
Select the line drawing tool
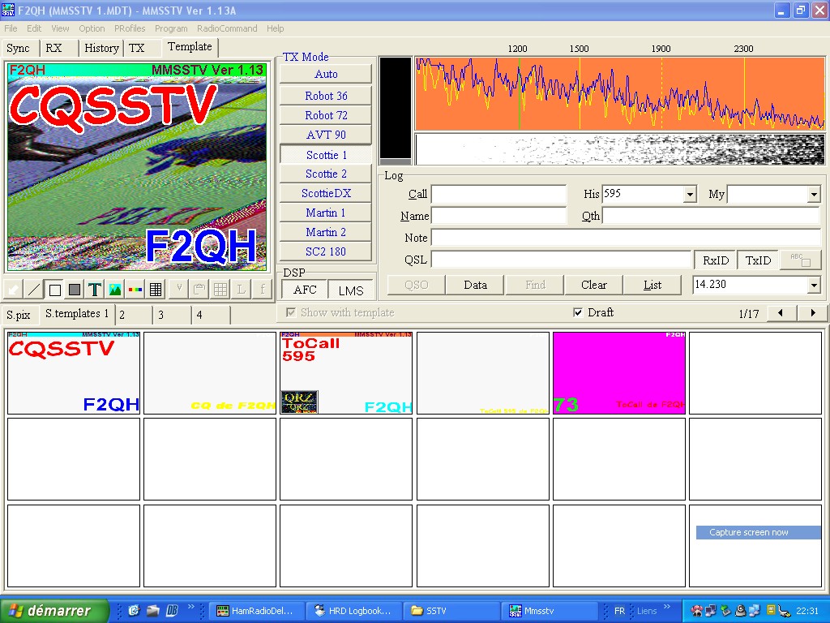coord(33,290)
